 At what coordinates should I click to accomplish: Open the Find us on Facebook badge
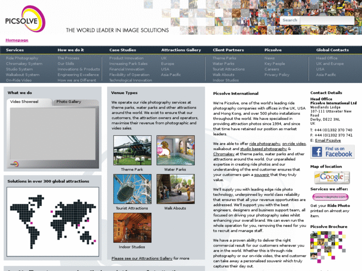click(332, 152)
